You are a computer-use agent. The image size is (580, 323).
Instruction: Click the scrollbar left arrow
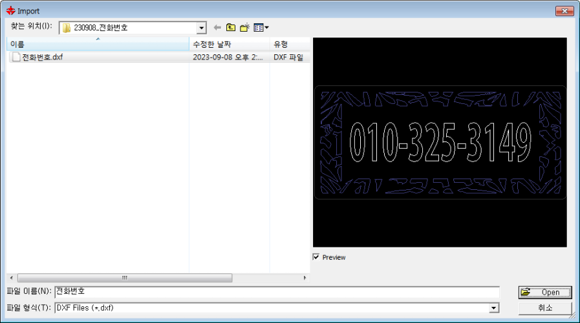(12, 278)
